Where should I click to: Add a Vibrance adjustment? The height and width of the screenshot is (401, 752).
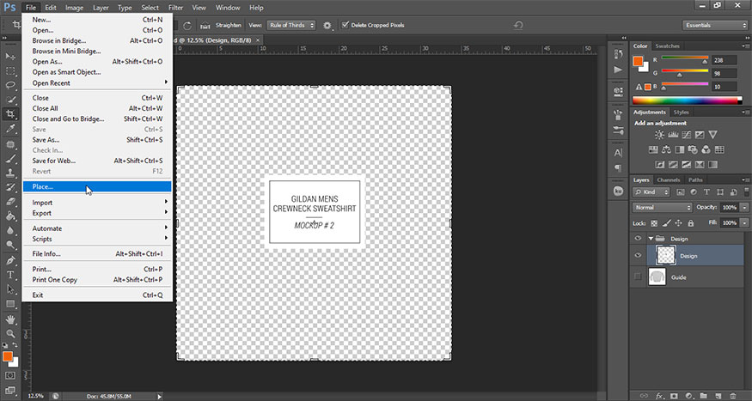(713, 135)
